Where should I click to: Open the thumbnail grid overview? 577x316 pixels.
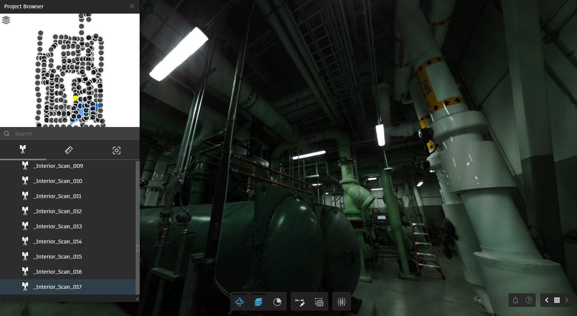point(557,300)
